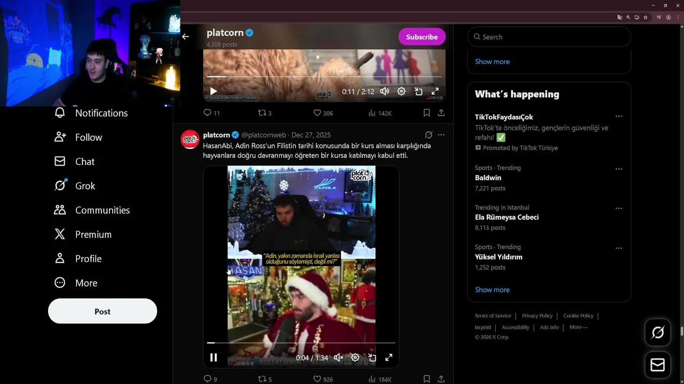This screenshot has width=684, height=384.
Task: Open Chat from the sidebar
Action: coord(74,162)
